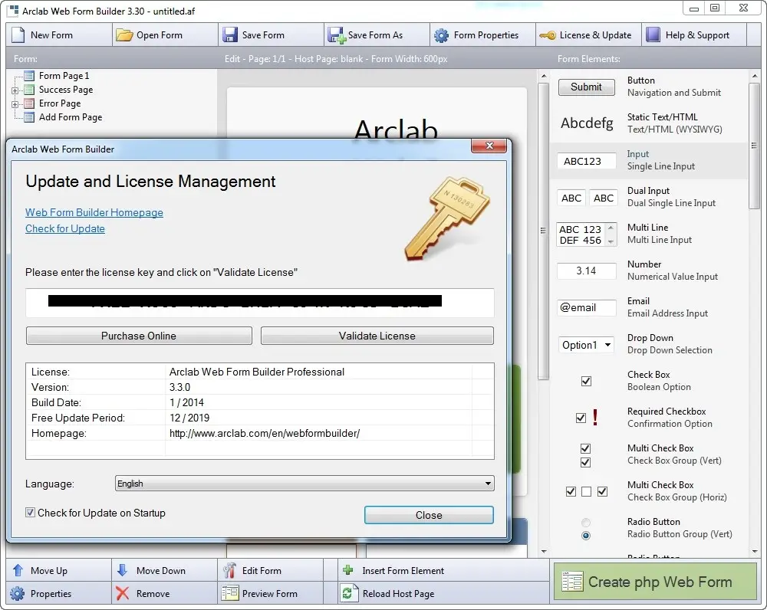The width and height of the screenshot is (767, 610).
Task: Select the Option1 Drop Down element
Action: pos(586,345)
